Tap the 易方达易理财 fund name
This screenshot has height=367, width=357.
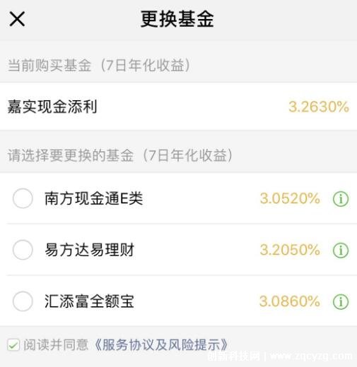tap(90, 250)
